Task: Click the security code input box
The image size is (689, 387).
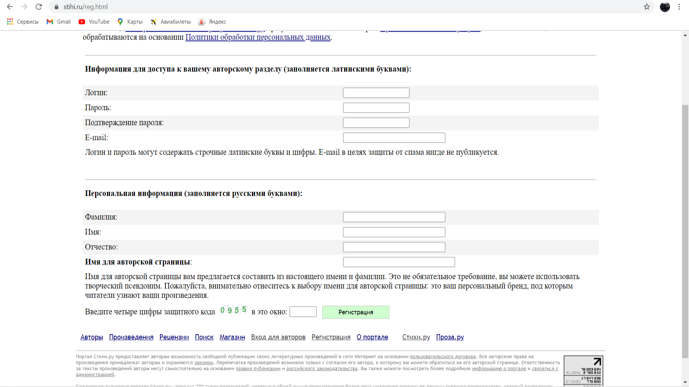Action: (x=303, y=312)
